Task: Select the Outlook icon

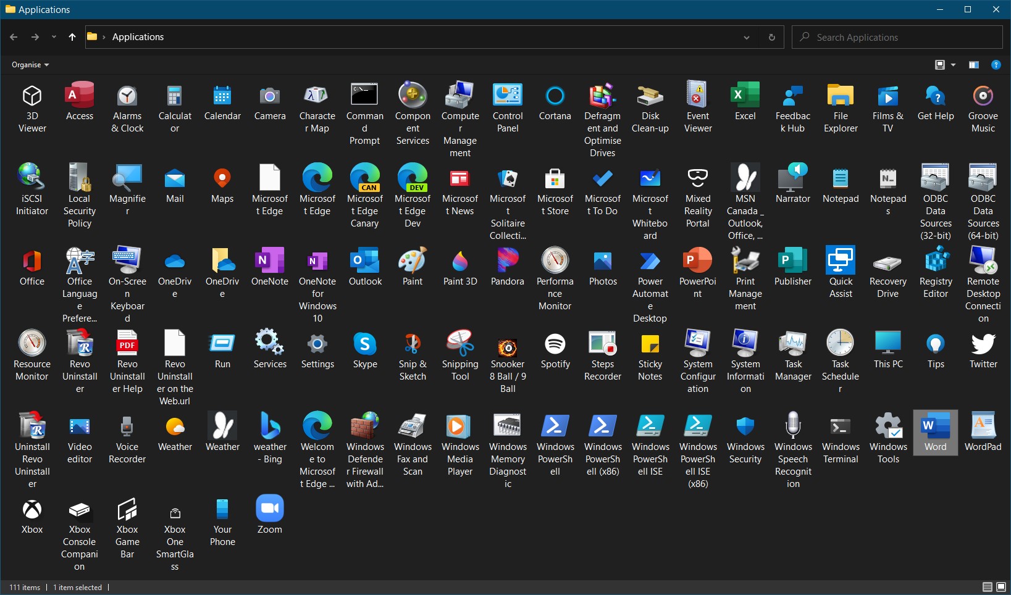Action: [x=364, y=261]
